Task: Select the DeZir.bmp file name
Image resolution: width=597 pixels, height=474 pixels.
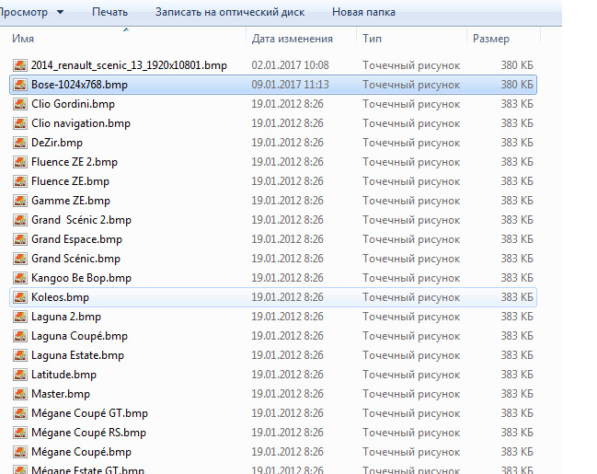Action: point(57,143)
